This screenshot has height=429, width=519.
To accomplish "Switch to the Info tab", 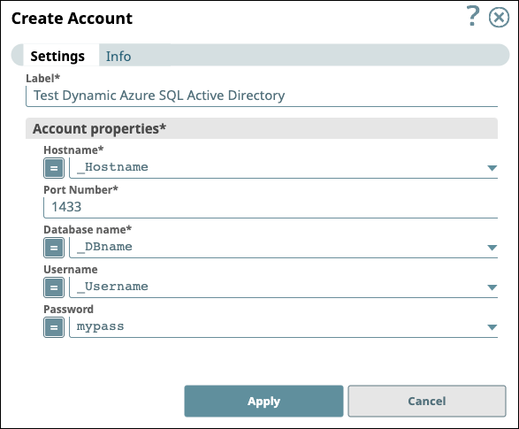I will pyautogui.click(x=118, y=57).
